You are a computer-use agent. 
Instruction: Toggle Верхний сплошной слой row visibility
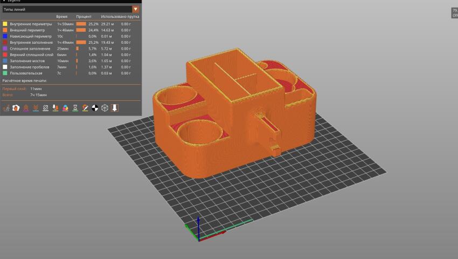click(x=71, y=54)
